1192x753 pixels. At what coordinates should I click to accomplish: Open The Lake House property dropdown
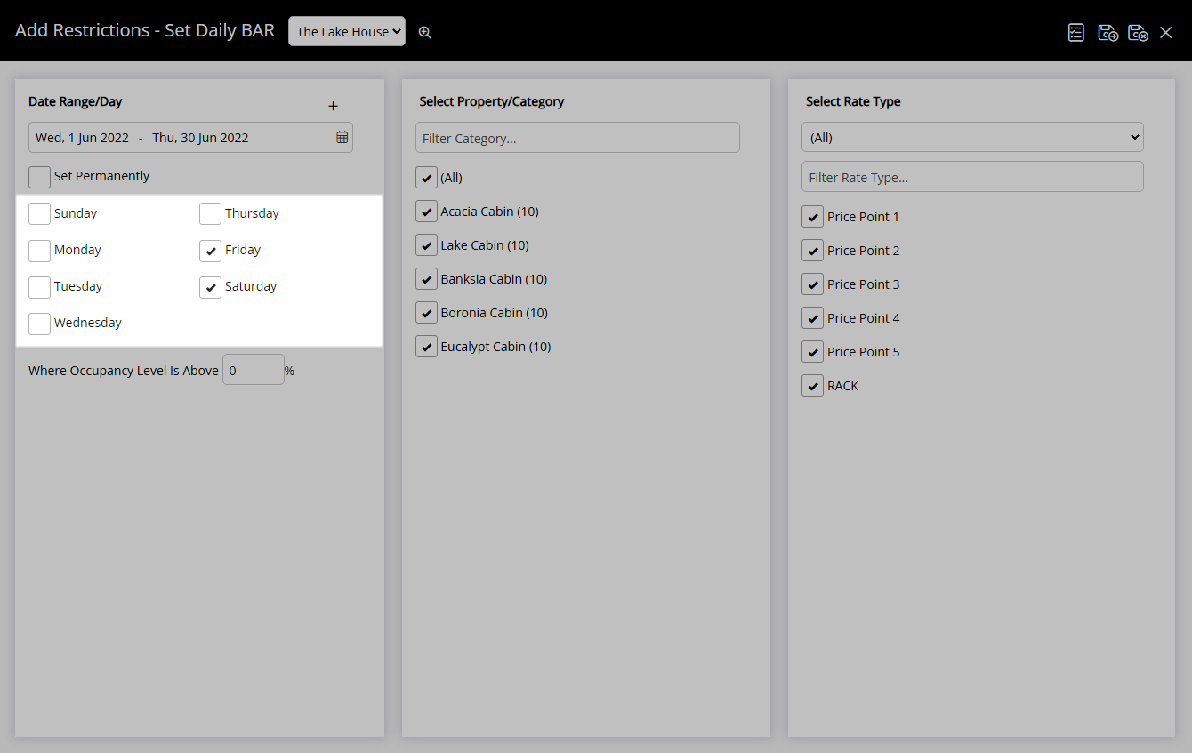(347, 31)
